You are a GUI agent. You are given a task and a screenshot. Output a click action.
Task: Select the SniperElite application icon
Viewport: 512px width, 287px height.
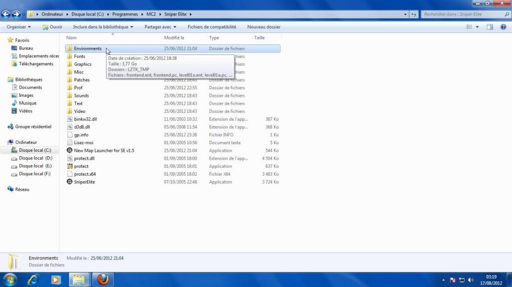click(69, 182)
